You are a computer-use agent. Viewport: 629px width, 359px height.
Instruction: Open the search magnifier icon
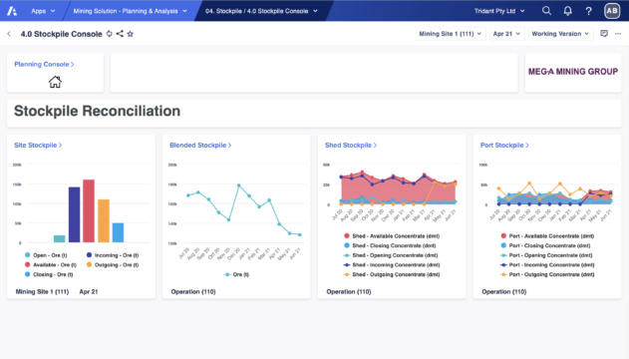pyautogui.click(x=546, y=11)
